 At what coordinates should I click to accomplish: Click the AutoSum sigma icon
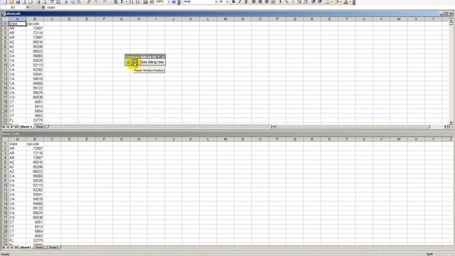(x=122, y=1)
